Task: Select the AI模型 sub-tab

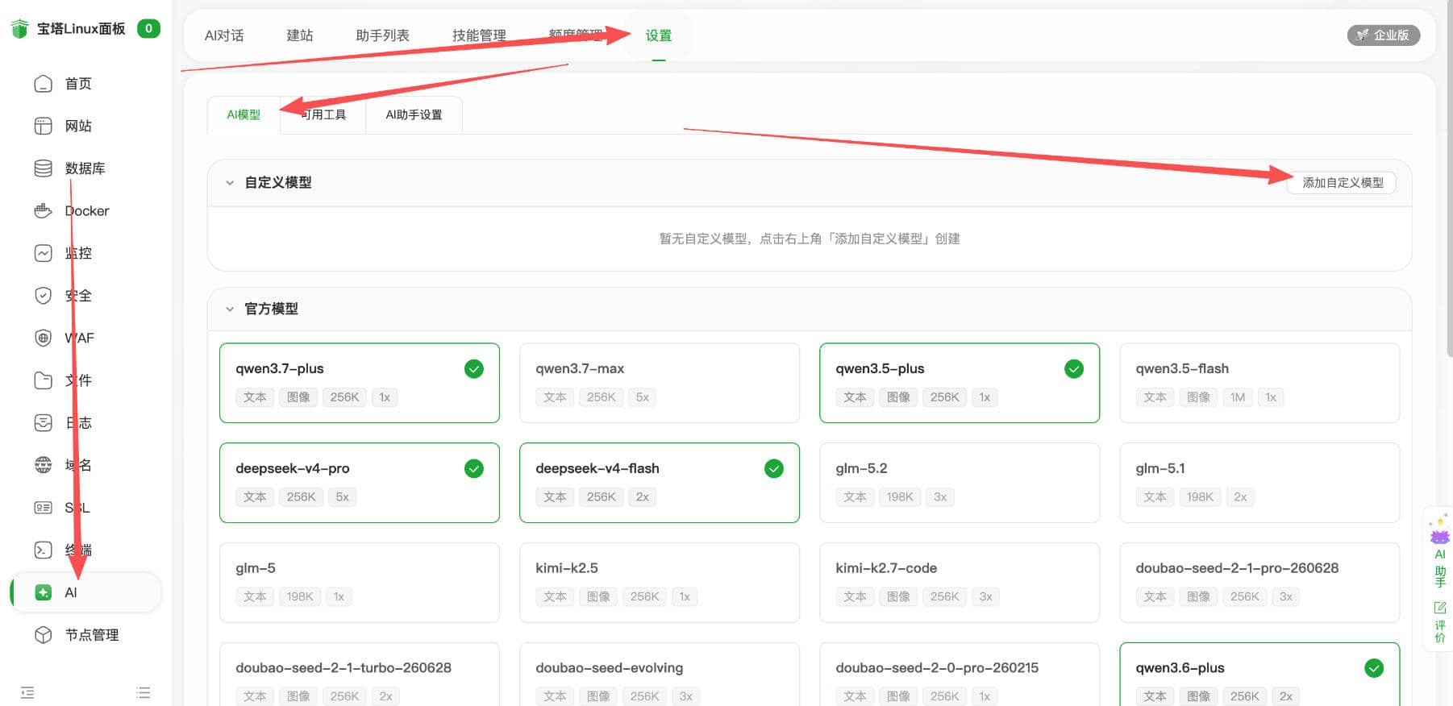Action: (244, 115)
